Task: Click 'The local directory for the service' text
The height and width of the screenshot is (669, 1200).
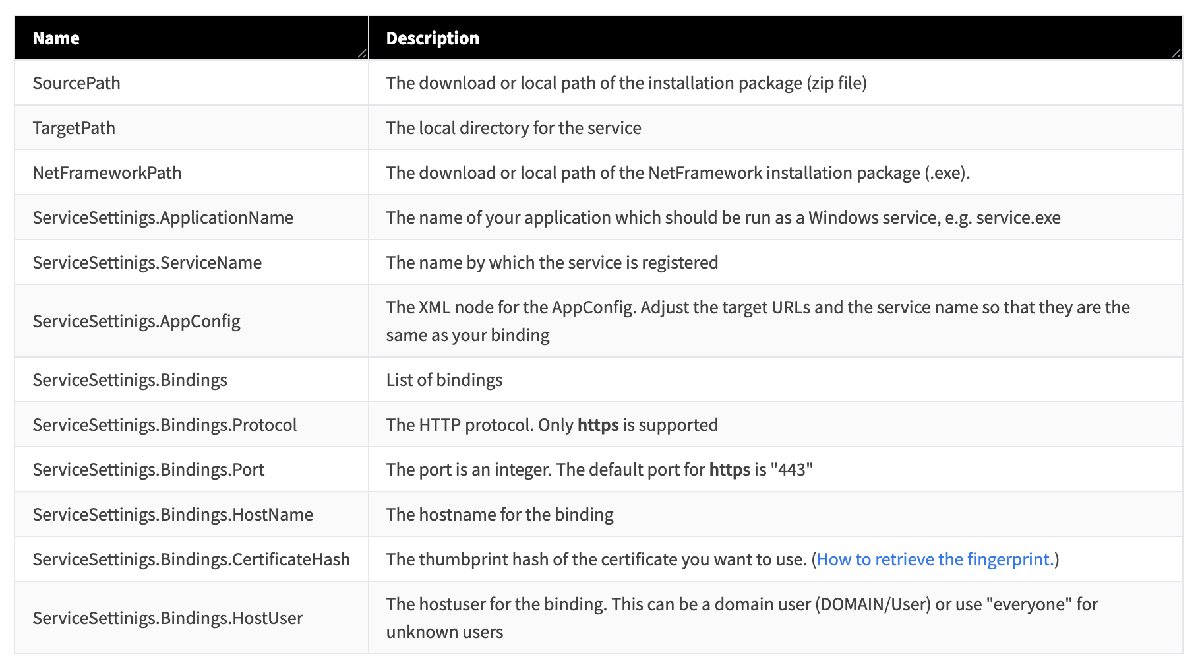Action: [x=514, y=128]
